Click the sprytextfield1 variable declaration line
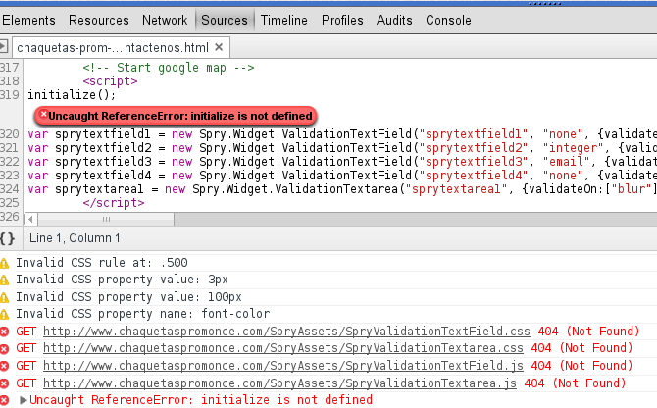 click(342, 134)
